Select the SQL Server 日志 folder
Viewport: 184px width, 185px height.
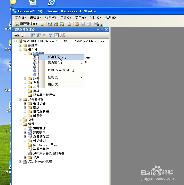[x=45, y=145]
